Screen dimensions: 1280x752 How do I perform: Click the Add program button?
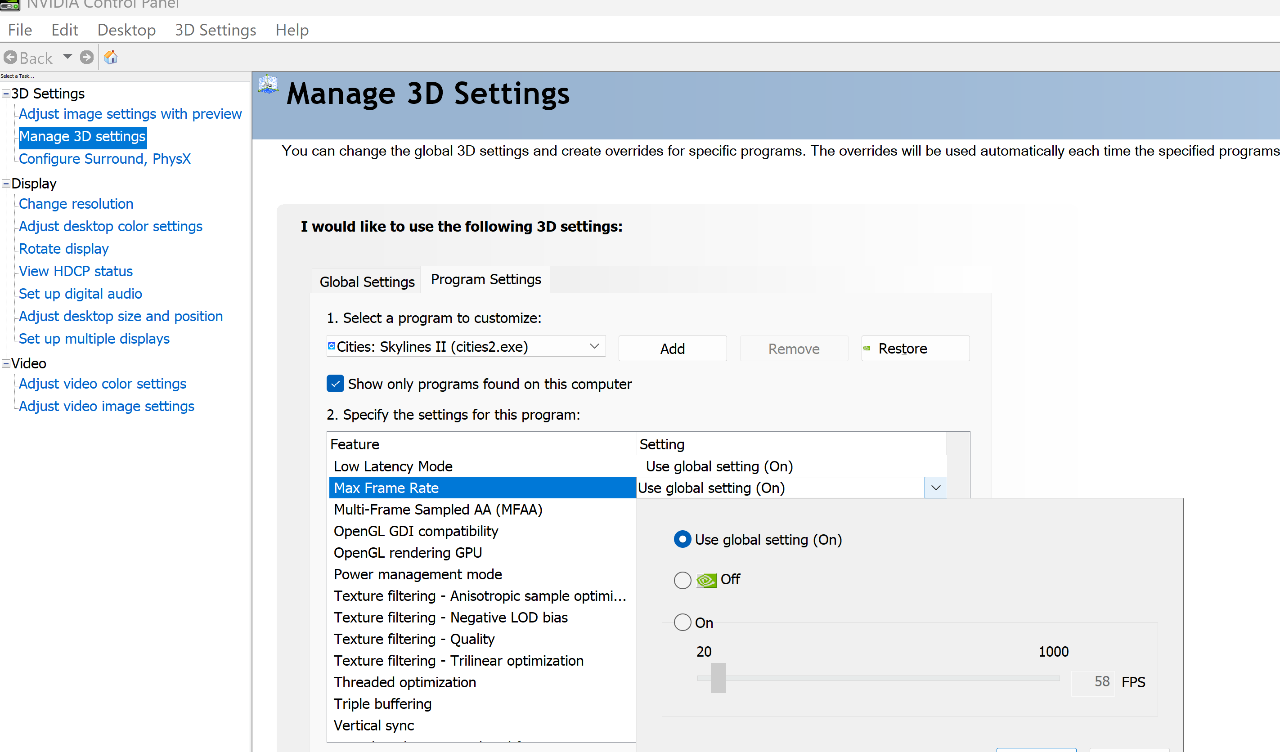[672, 349]
